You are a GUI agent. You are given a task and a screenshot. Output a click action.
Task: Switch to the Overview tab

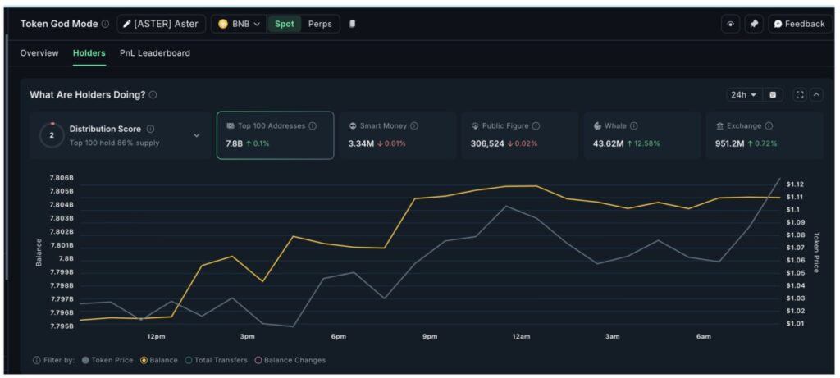(x=39, y=53)
